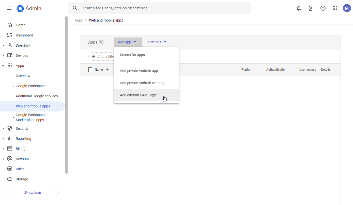Click the sidebar vertical scrollbar
Image resolution: width=353 pixels, height=205 pixels.
click(66, 95)
